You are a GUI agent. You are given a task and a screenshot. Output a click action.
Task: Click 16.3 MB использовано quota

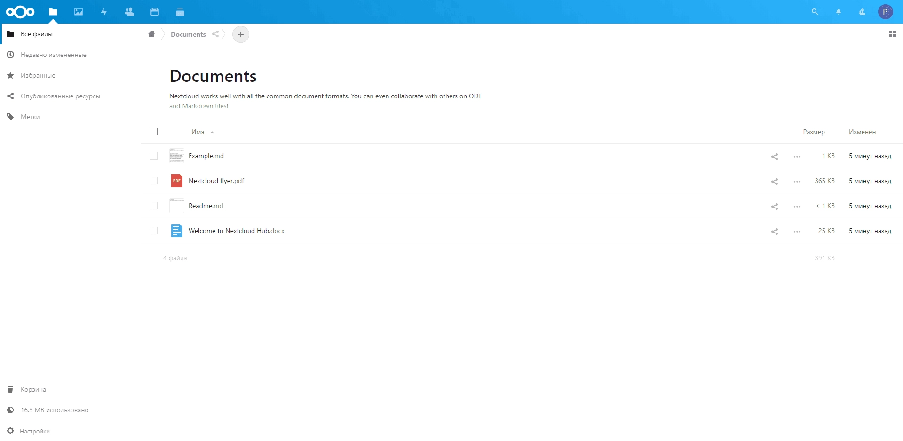[71, 410]
